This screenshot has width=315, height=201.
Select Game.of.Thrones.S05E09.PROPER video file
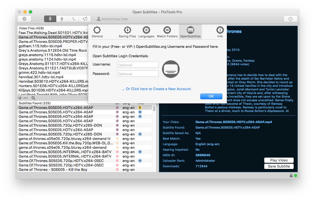(53, 41)
